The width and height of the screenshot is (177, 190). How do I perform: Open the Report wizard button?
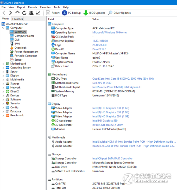coord(53,13)
